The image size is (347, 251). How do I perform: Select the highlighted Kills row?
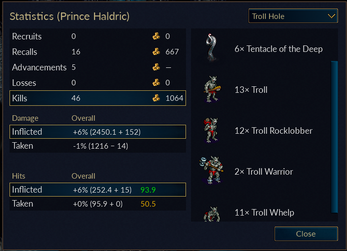(x=97, y=98)
